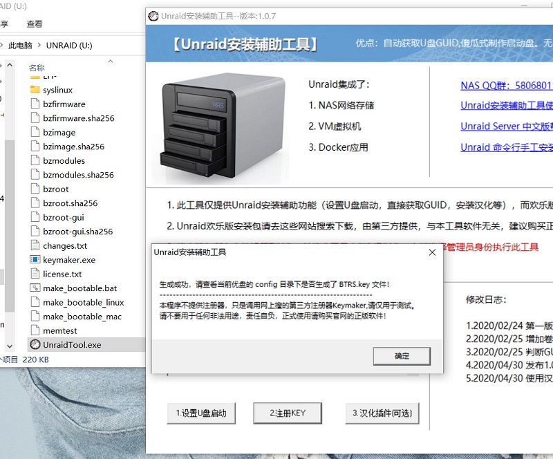Select bzroot-gui.sha256 file icon

[35, 231]
